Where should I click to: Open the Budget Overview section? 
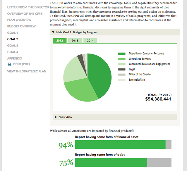click(x=21, y=26)
